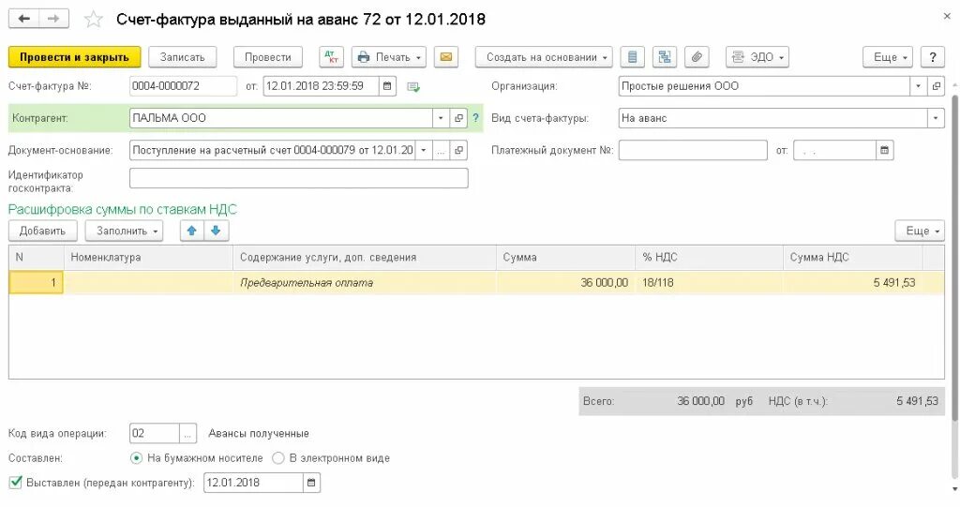Click the vertical scrollbar of the form
The height and width of the screenshot is (507, 960).
(x=955, y=257)
